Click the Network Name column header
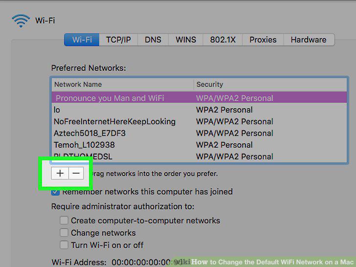356x267 pixels. click(x=123, y=85)
